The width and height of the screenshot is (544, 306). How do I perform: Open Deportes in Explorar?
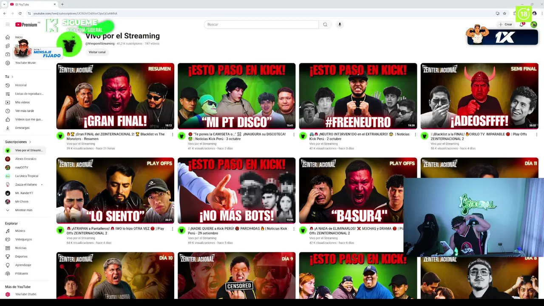(21, 256)
